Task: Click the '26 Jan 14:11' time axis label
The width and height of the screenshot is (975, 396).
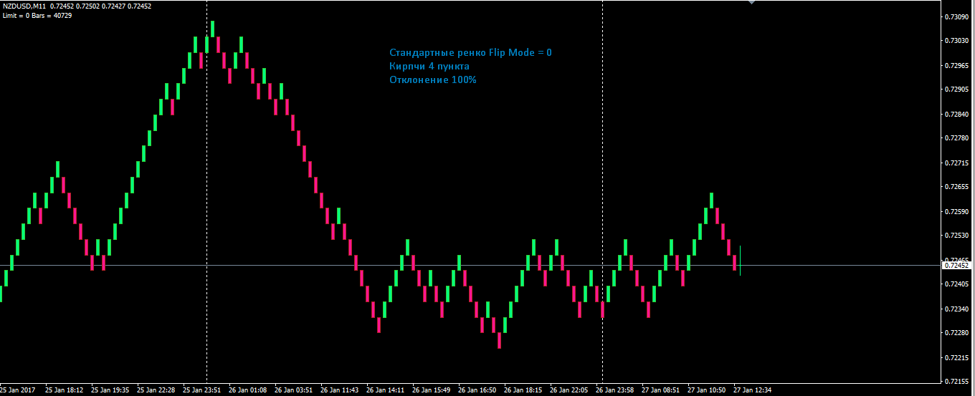Action: 386,390
